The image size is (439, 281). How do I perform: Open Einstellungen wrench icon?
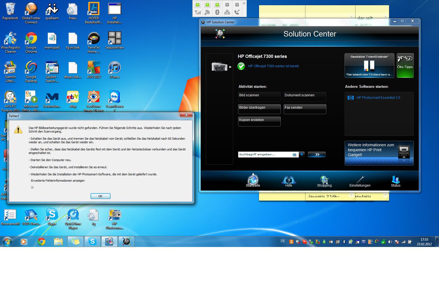[360, 181]
